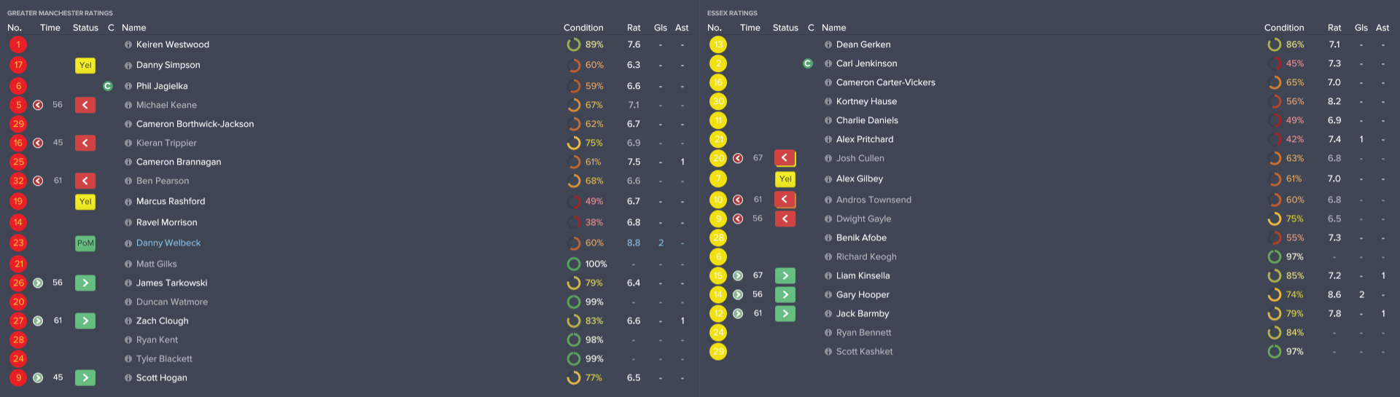Open Kortney Hause's player profile
The image size is (1400, 397).
(x=866, y=101)
